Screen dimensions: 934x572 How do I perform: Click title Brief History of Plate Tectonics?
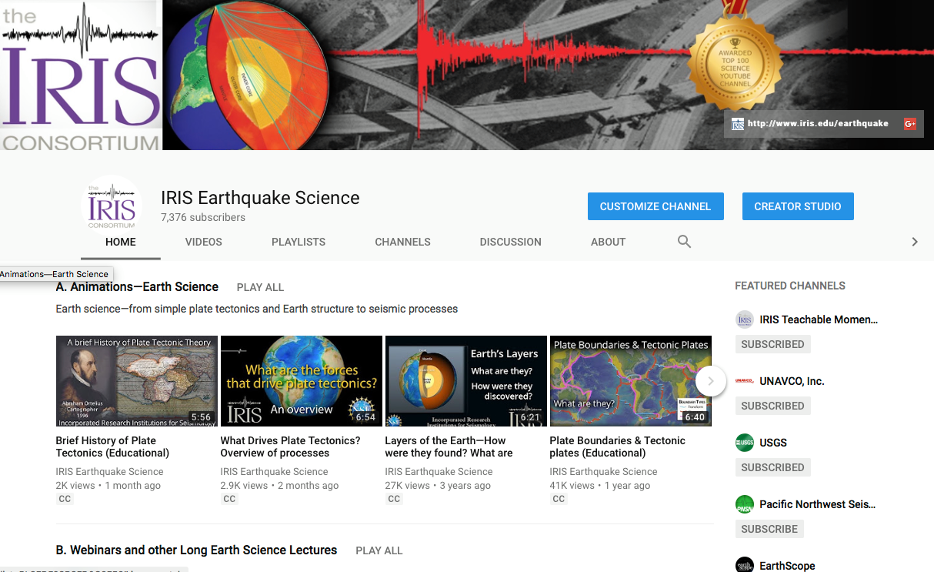(x=112, y=447)
